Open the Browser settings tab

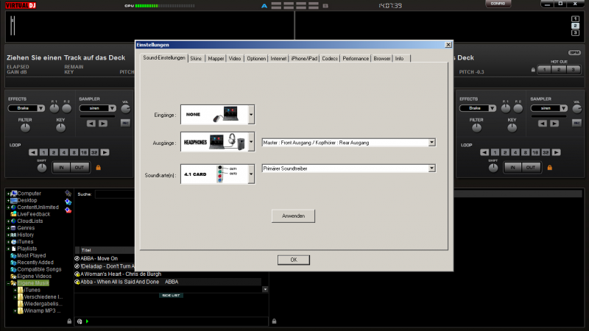click(x=381, y=59)
